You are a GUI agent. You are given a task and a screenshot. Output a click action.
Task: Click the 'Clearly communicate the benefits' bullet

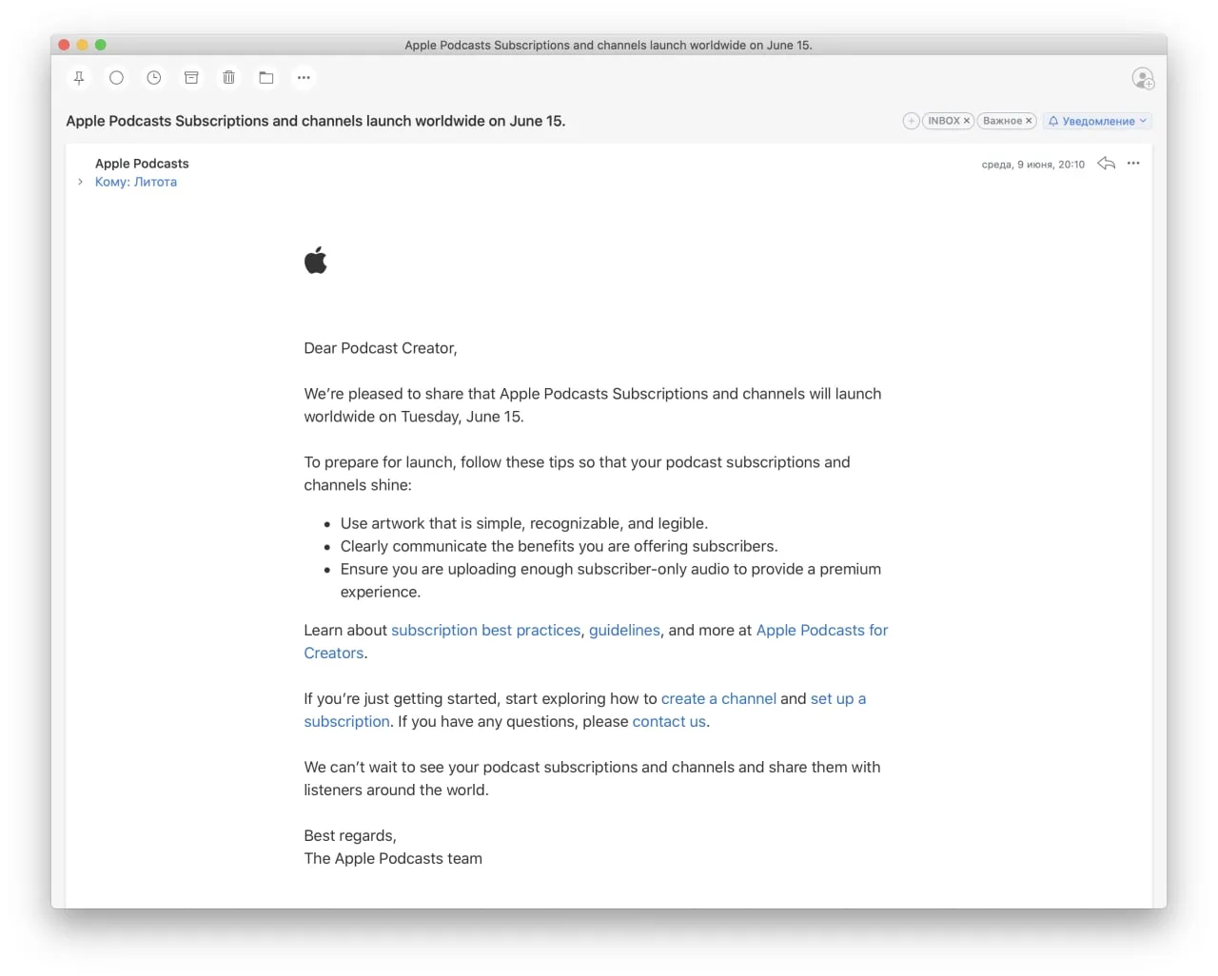560,546
